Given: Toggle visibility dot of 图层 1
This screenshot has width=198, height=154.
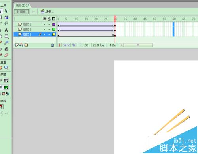Looking at the screenshot, I should coord(44,30).
